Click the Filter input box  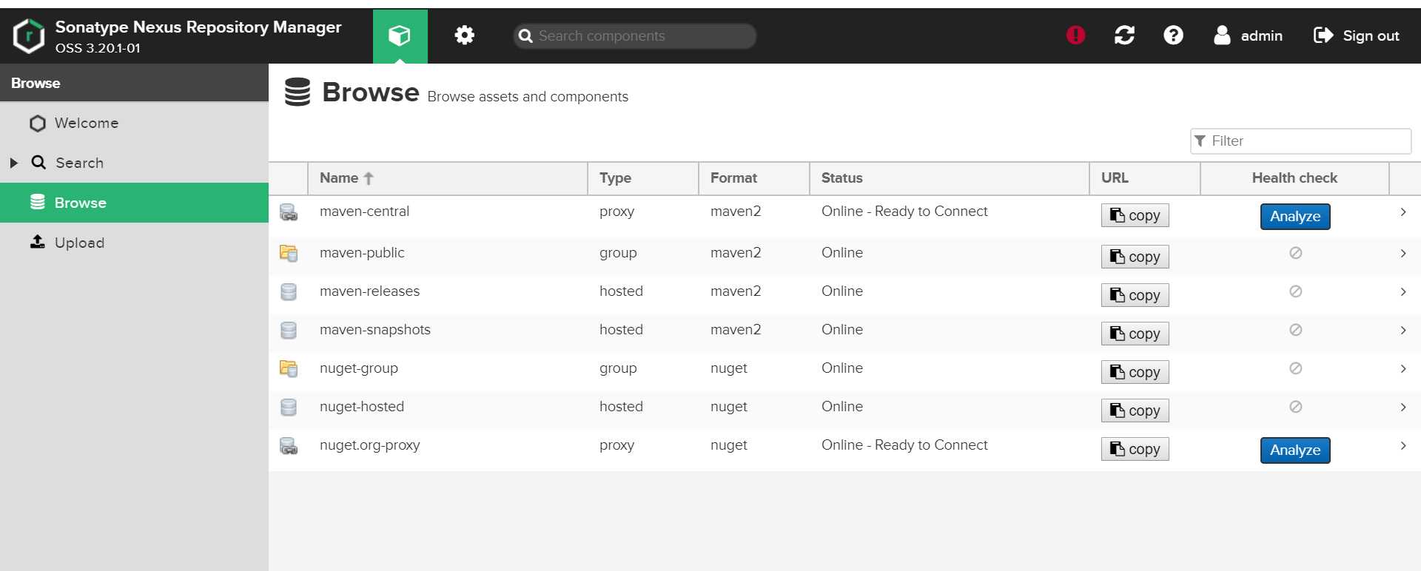coord(1300,141)
